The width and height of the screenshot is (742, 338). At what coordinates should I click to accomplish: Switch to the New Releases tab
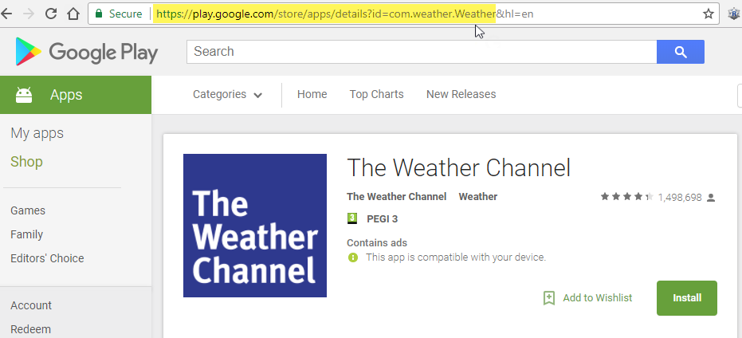461,95
